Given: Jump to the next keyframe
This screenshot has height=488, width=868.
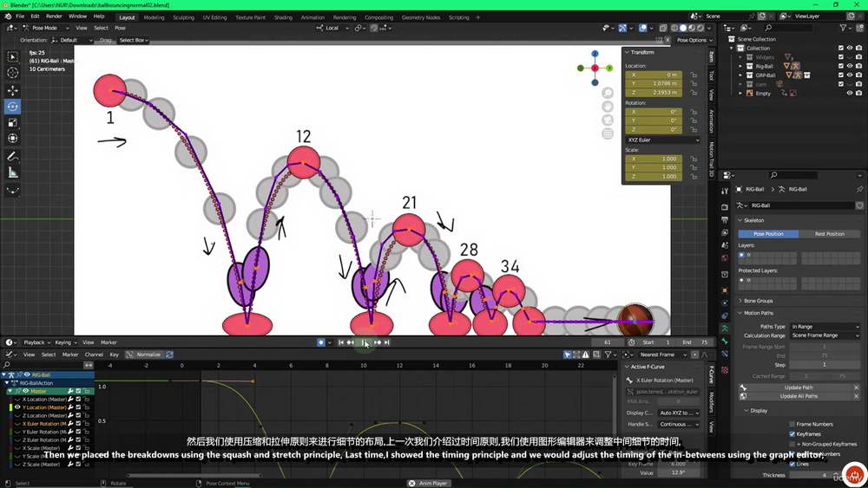Looking at the screenshot, I should tap(378, 342).
